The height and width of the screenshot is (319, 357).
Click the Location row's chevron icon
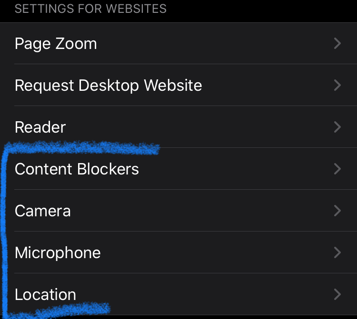[x=337, y=295]
